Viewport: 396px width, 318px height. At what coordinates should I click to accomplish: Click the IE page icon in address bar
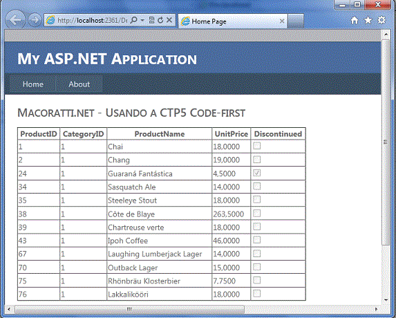(x=50, y=20)
